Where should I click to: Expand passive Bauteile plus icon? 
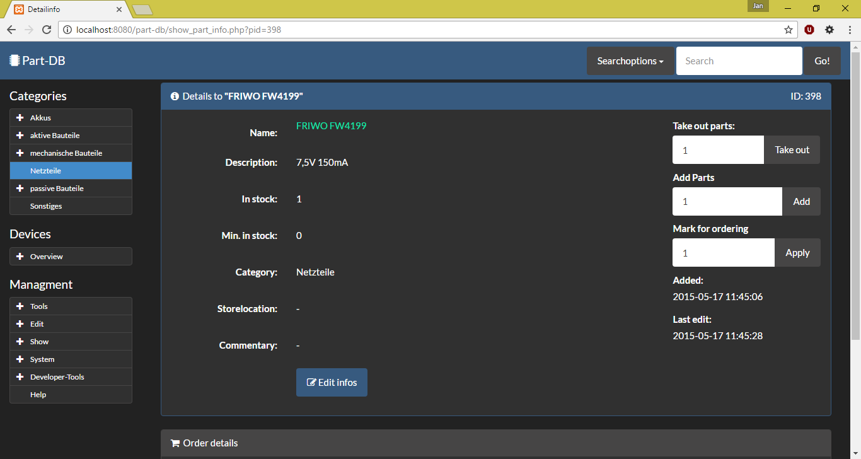[x=20, y=189]
